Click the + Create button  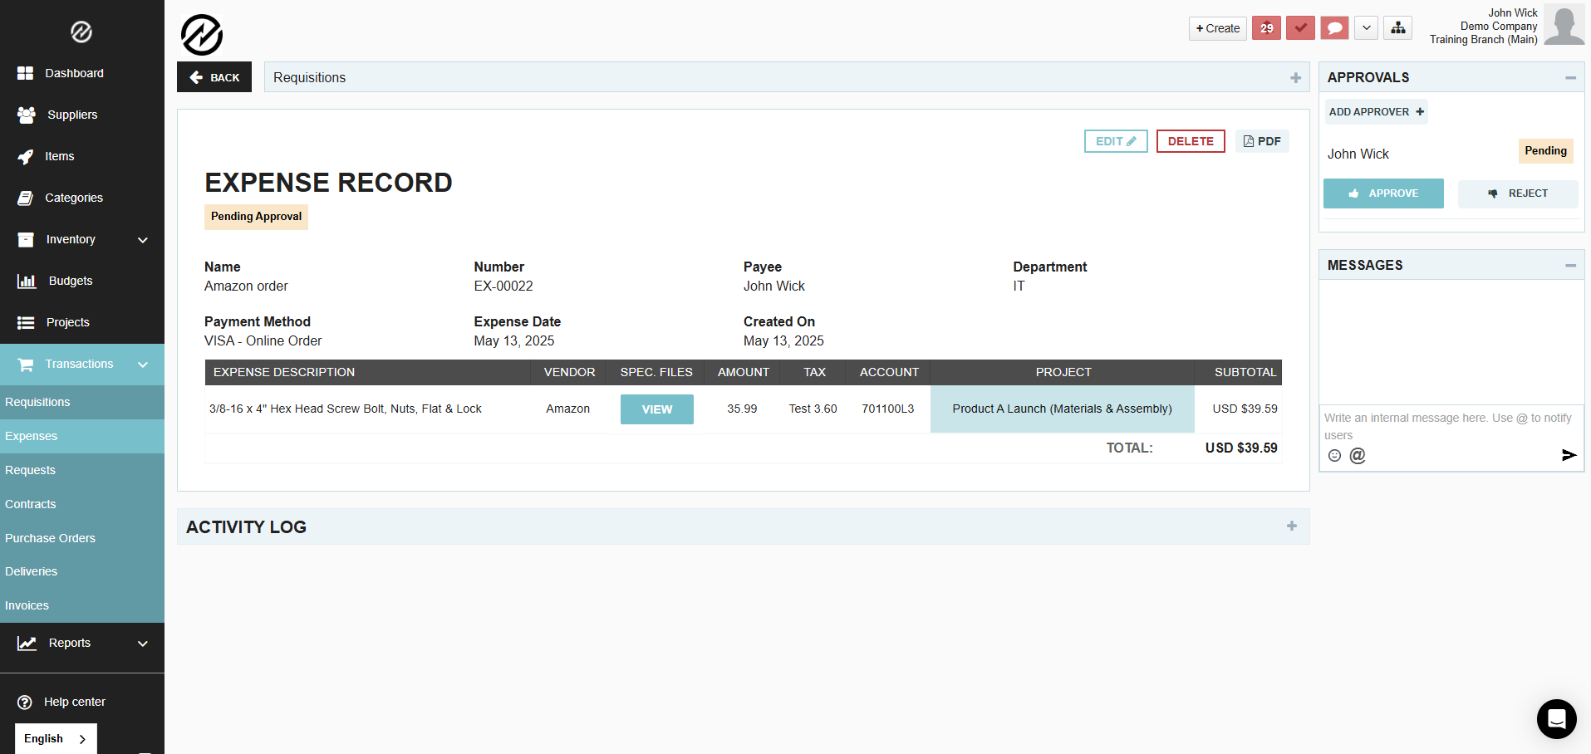click(1217, 28)
